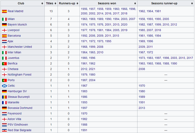This screenshot has height=133, width=195.
Task: Sort the Seasons runner-up column
Action: pos(192,3)
